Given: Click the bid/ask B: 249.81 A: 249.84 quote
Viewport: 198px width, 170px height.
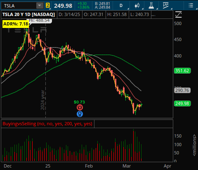Looking at the screenshot, I should pos(102,5).
